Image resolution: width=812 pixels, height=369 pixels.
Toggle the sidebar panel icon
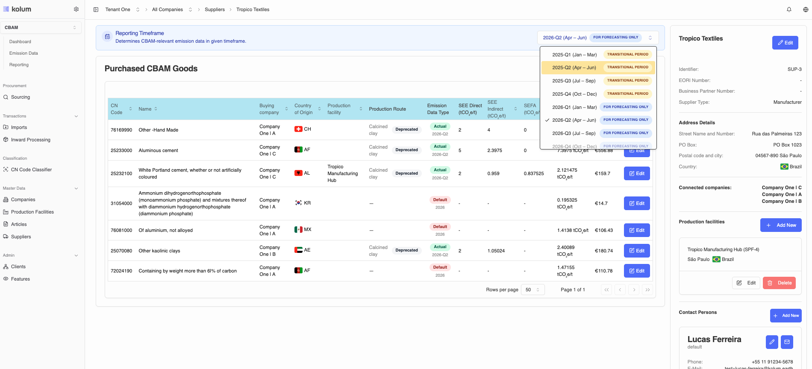pyautogui.click(x=96, y=9)
